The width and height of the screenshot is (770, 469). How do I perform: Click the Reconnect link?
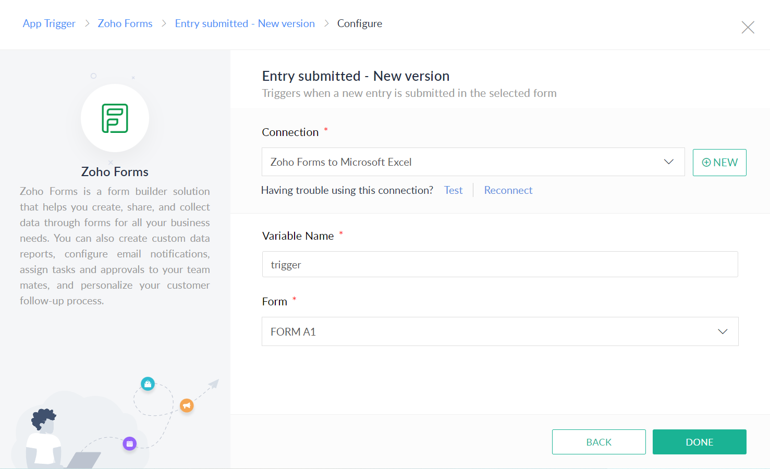(x=508, y=190)
